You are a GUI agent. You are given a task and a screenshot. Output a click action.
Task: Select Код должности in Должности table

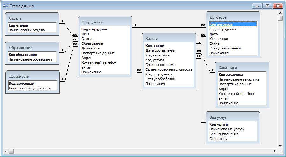point(22,83)
